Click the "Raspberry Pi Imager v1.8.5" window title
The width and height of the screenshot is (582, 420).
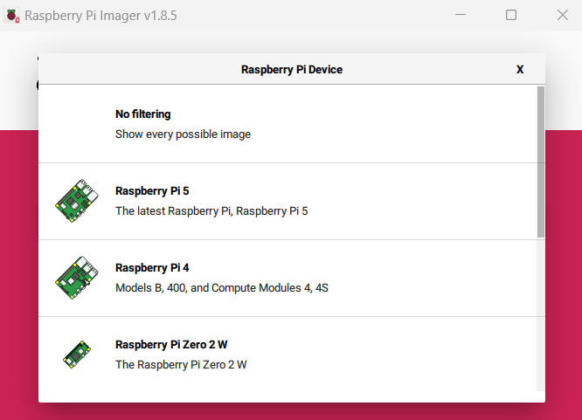coord(101,16)
